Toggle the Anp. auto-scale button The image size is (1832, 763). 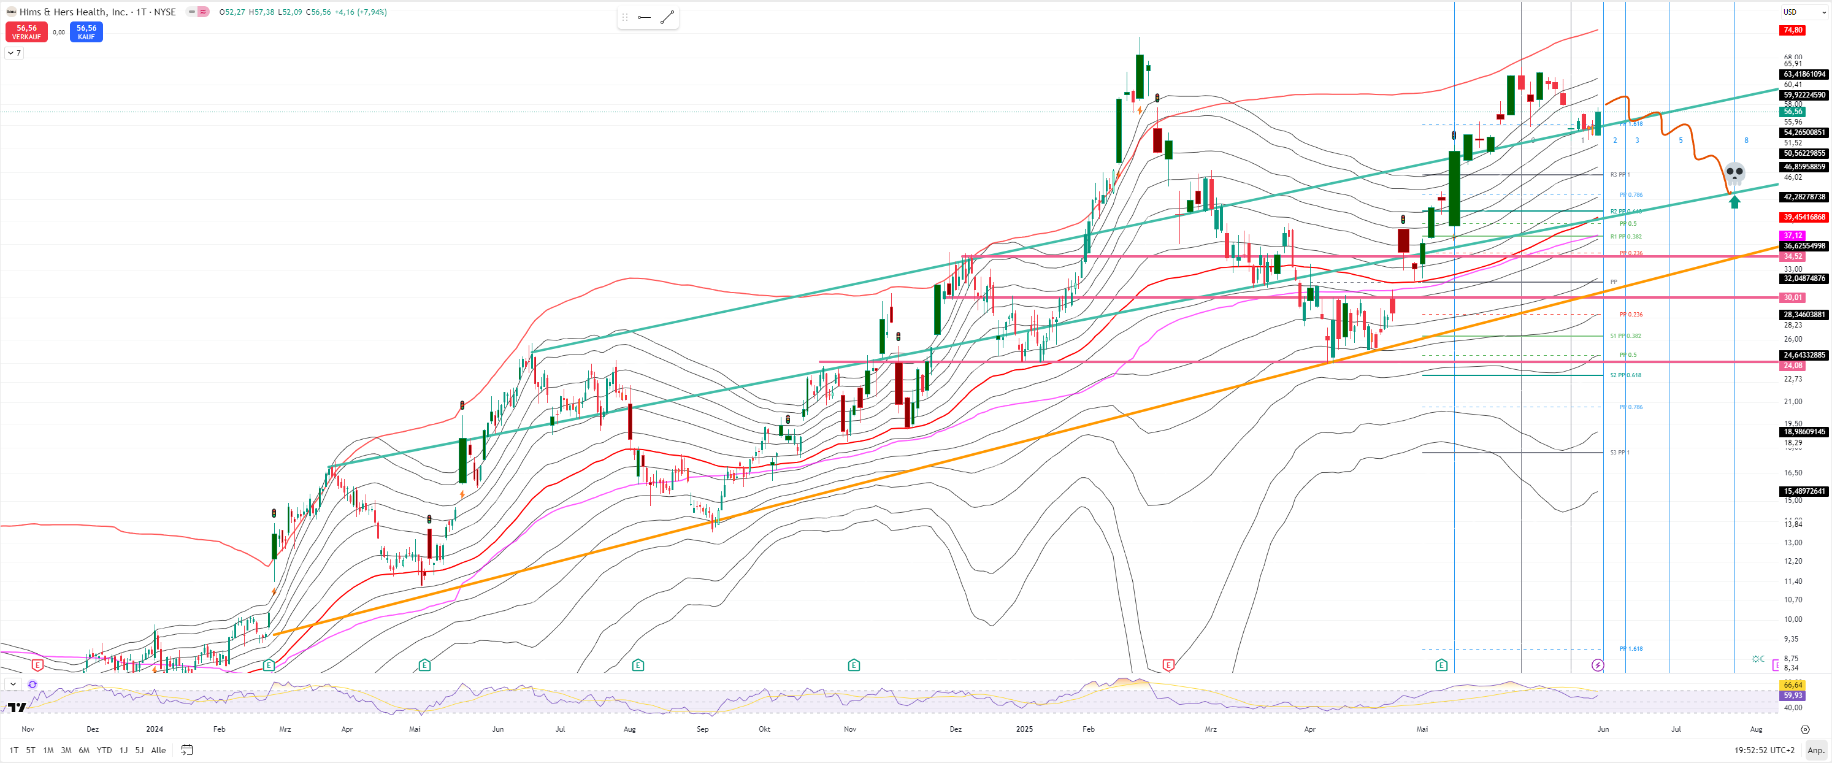click(1815, 750)
